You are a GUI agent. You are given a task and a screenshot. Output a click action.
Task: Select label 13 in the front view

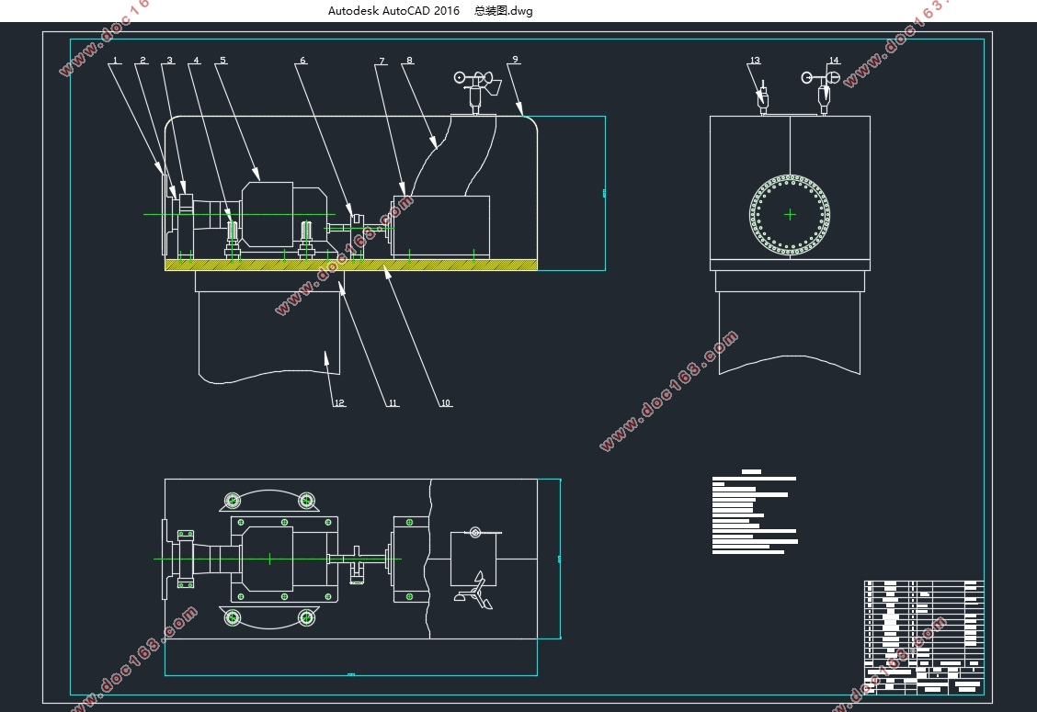755,61
